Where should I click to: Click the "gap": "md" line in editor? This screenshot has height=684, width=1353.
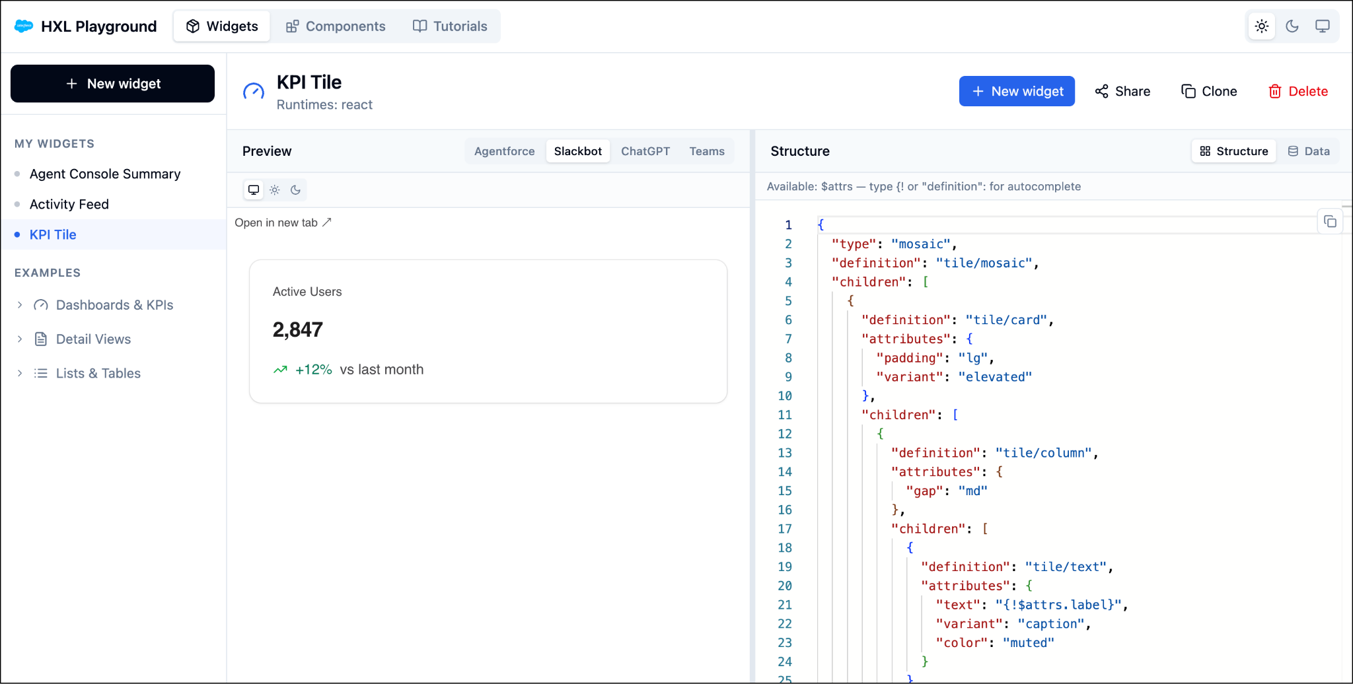(946, 491)
